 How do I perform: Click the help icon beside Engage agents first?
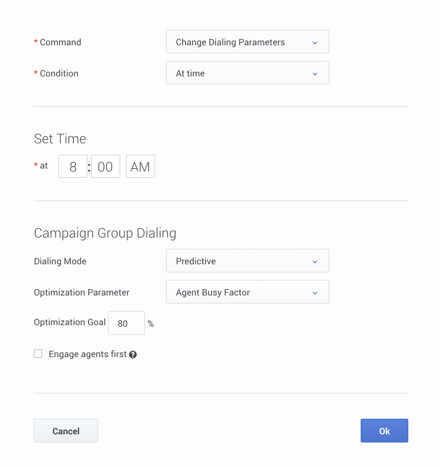tap(133, 355)
